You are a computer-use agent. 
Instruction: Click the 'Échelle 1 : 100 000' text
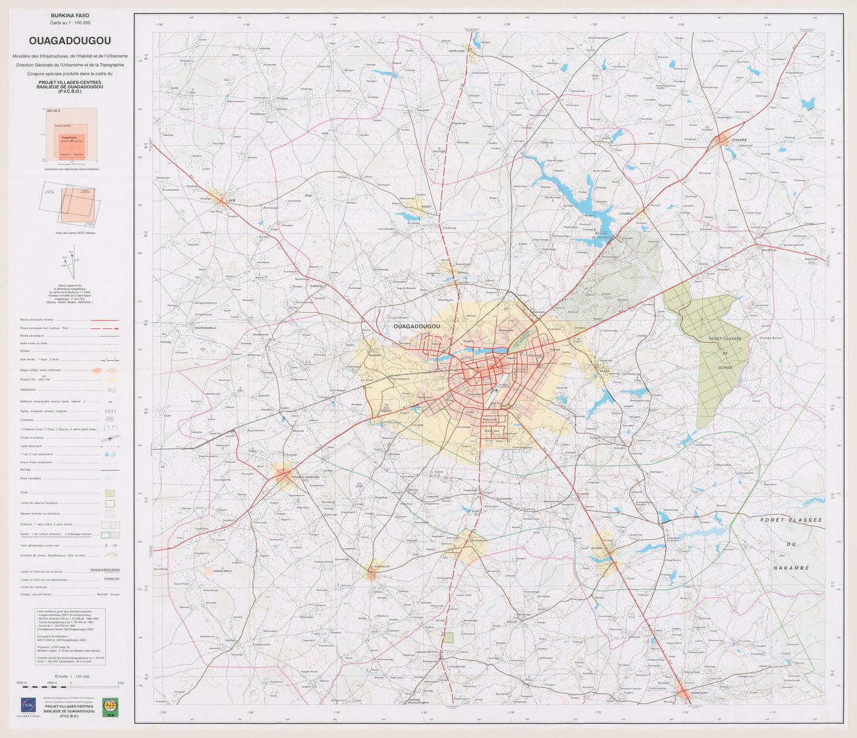(x=72, y=676)
